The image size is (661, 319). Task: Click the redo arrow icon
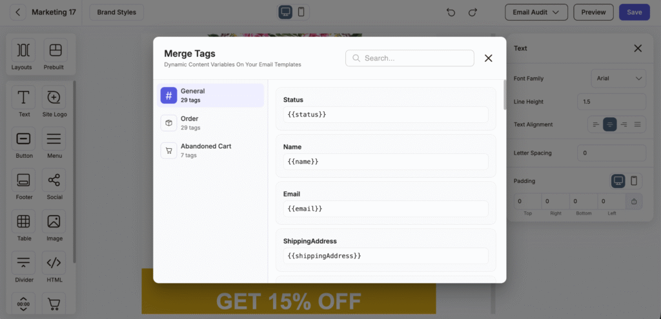click(473, 12)
